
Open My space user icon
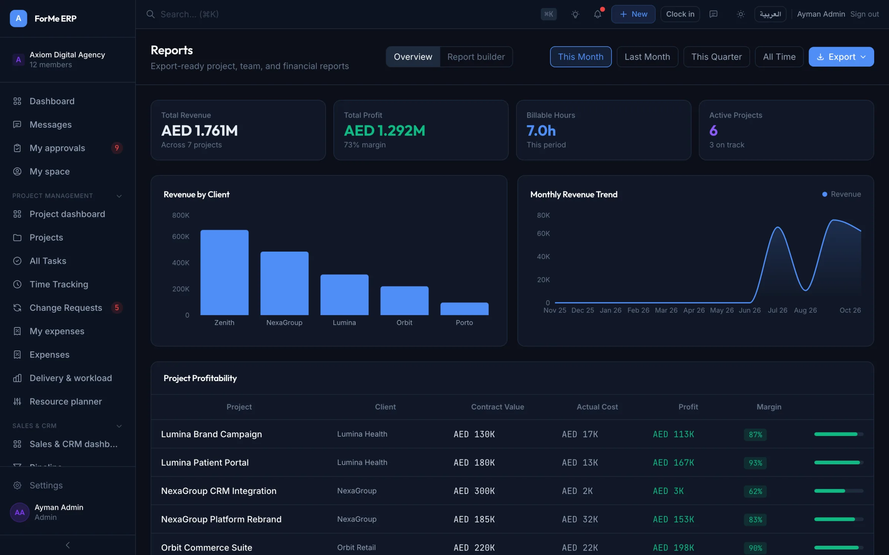coord(17,171)
